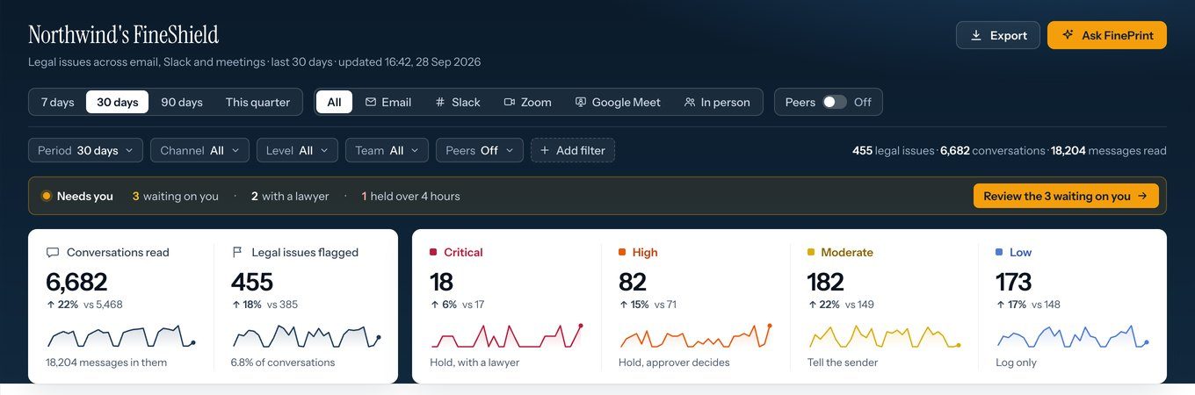Click the Legal issues flagged sparkline chart
The height and width of the screenshot is (395, 1195).
pos(306,336)
